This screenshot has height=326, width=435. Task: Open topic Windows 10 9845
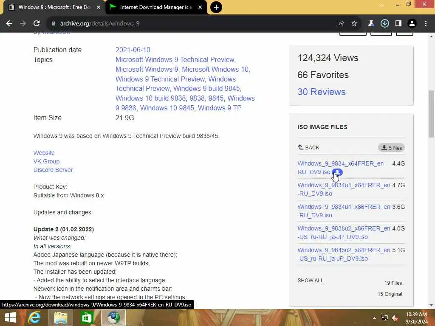tap(167, 108)
